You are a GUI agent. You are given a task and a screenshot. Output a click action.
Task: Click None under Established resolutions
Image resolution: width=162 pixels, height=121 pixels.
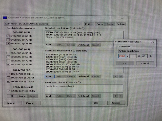(x=22, y=96)
